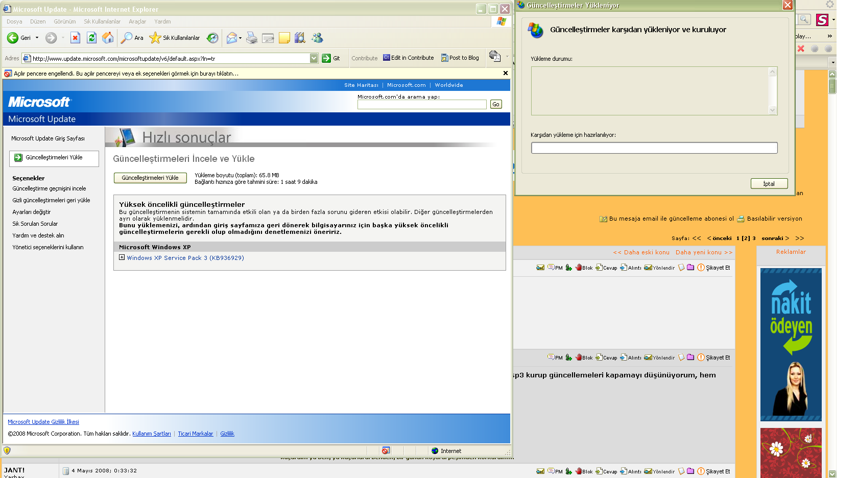858x478 pixels.
Task: Click the Ayarları değiştir option
Action: pos(32,212)
